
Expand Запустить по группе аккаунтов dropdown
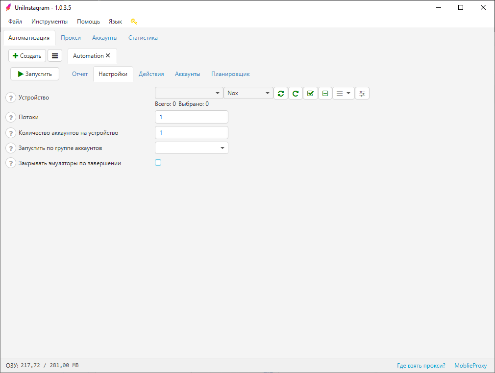point(192,148)
